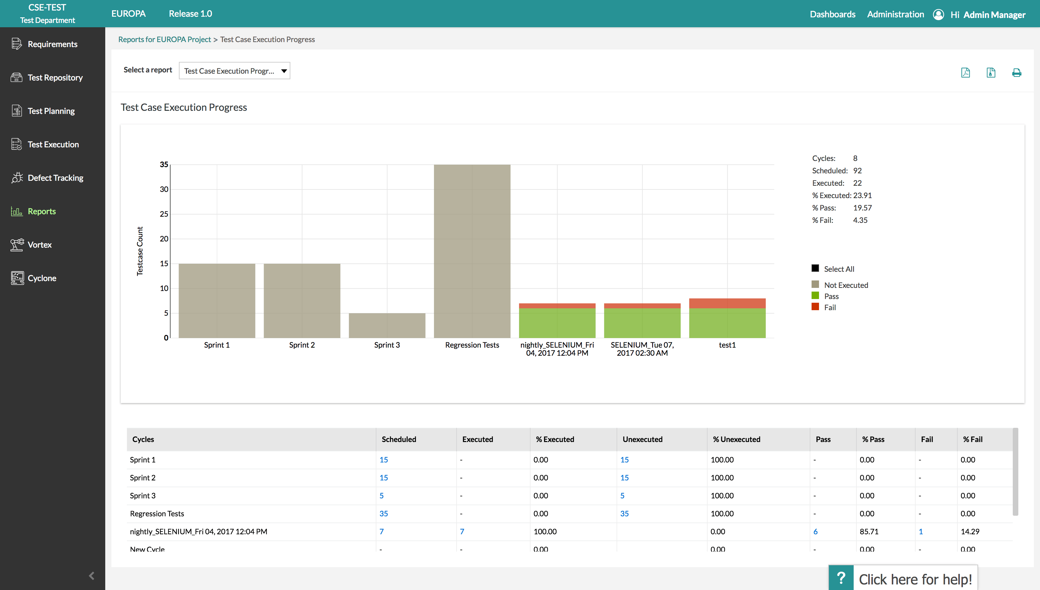This screenshot has height=590, width=1040.
Task: Open the Select a report dropdown
Action: pyautogui.click(x=234, y=71)
